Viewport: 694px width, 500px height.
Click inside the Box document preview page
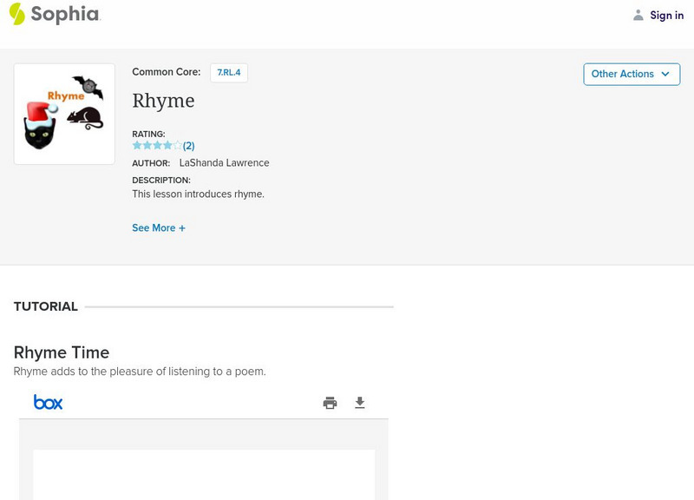point(204,474)
